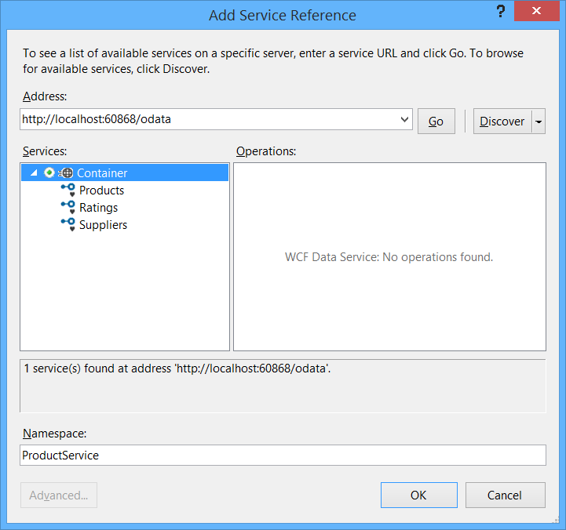Image resolution: width=566 pixels, height=530 pixels.
Task: Collapse the Container tree node
Action: coord(33,172)
